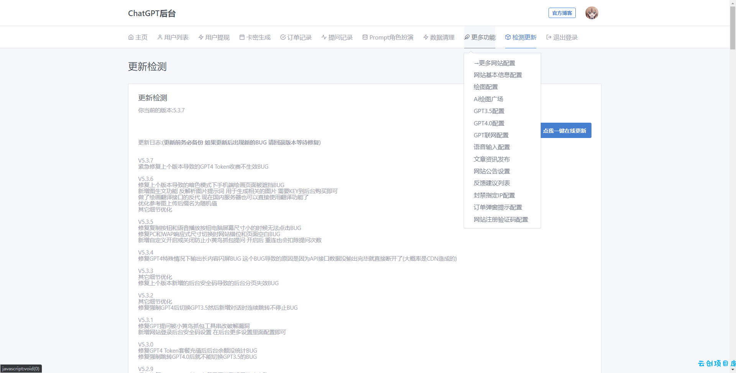Click the current version text 你当前的版本:5.3.7
736x373 pixels.
pos(161,110)
